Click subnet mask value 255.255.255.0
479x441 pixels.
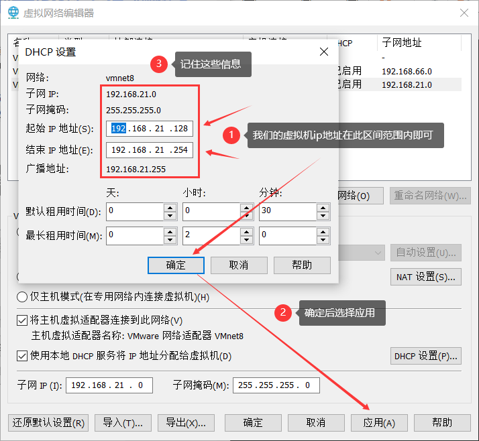tap(134, 110)
